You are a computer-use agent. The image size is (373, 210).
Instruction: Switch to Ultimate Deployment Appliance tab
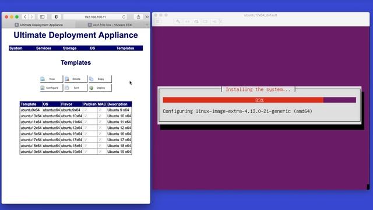(x=39, y=24)
